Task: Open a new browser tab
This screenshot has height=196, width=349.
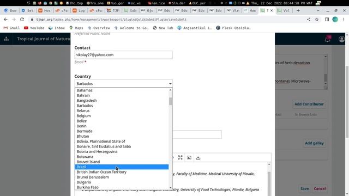Action: [x=298, y=10]
